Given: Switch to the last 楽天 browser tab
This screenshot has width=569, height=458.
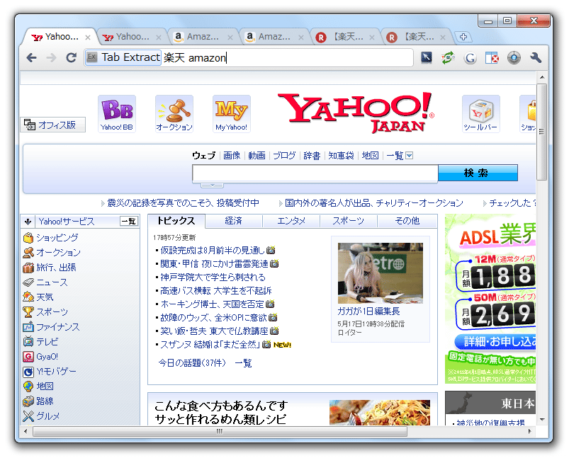Looking at the screenshot, I should pos(416,37).
